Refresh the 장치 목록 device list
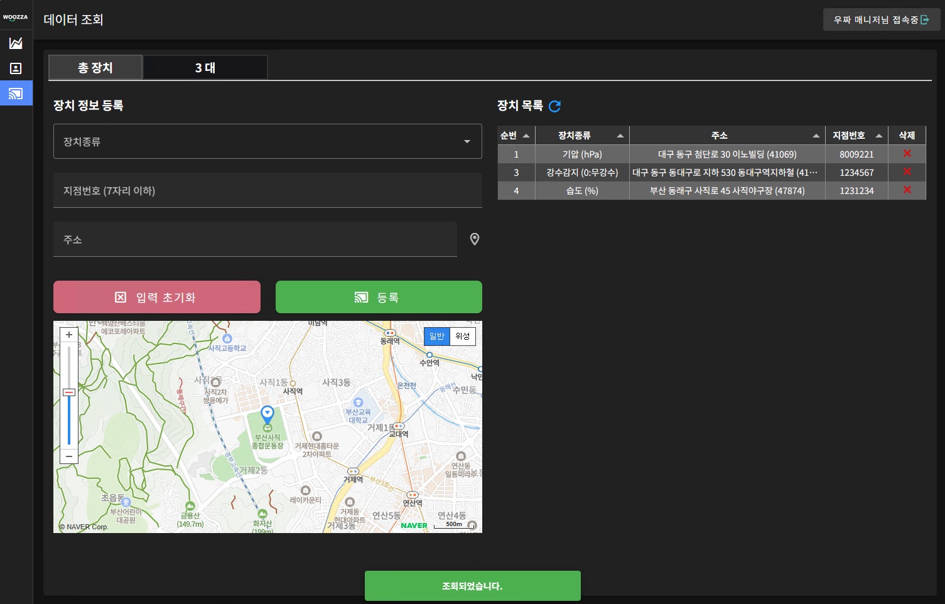 pyautogui.click(x=554, y=106)
